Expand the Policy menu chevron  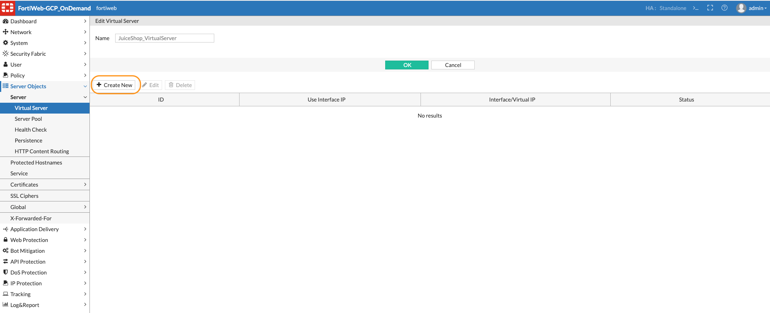pyautogui.click(x=85, y=75)
